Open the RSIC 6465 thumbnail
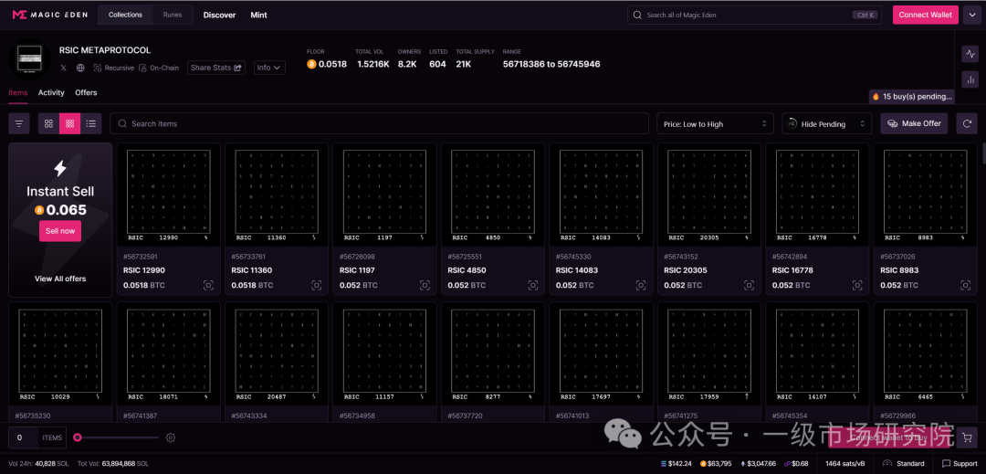 click(x=926, y=354)
